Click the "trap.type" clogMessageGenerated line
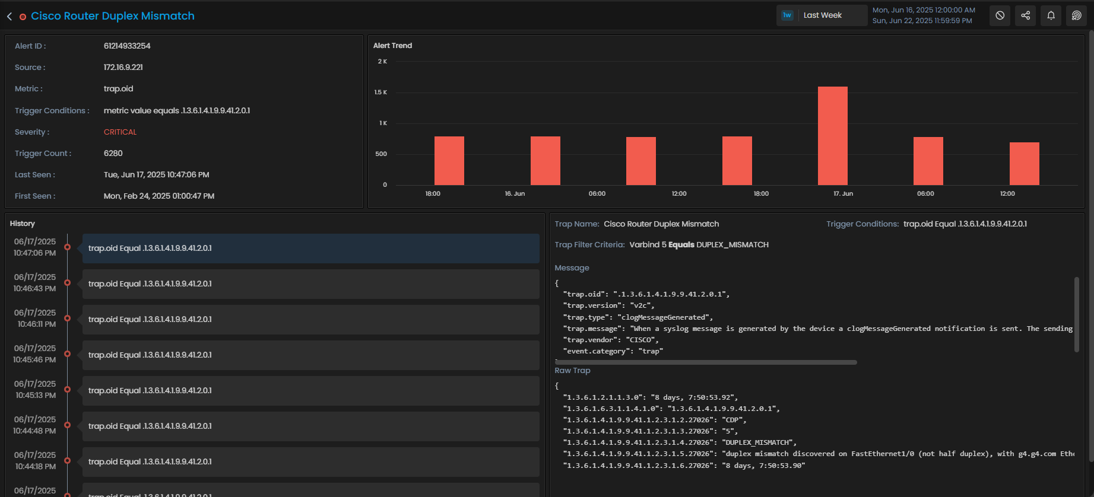 click(x=638, y=317)
